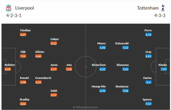Viewport: 171px width, 110px height.
Task: Click the Salah player name
Action: (54, 91)
